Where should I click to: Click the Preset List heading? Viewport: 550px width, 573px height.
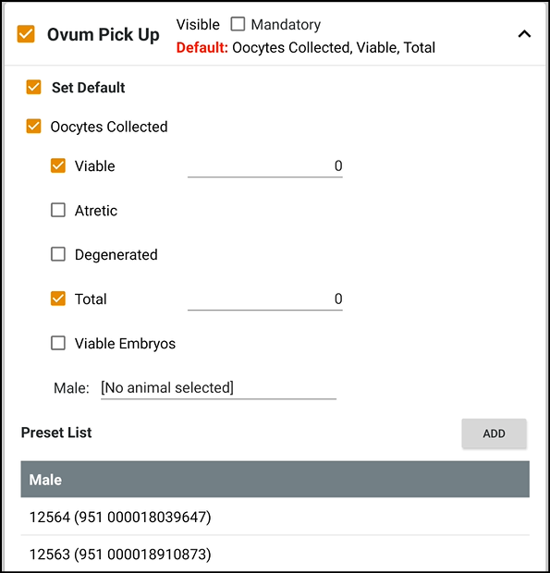56,433
